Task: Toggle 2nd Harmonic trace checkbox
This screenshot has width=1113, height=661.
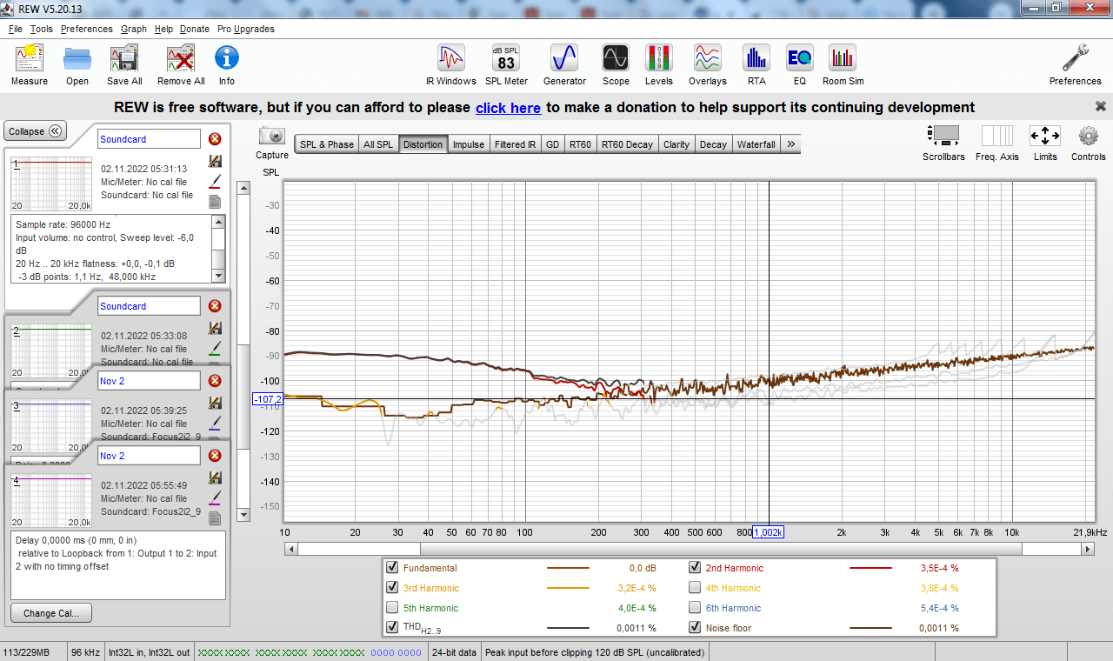Action: [695, 568]
